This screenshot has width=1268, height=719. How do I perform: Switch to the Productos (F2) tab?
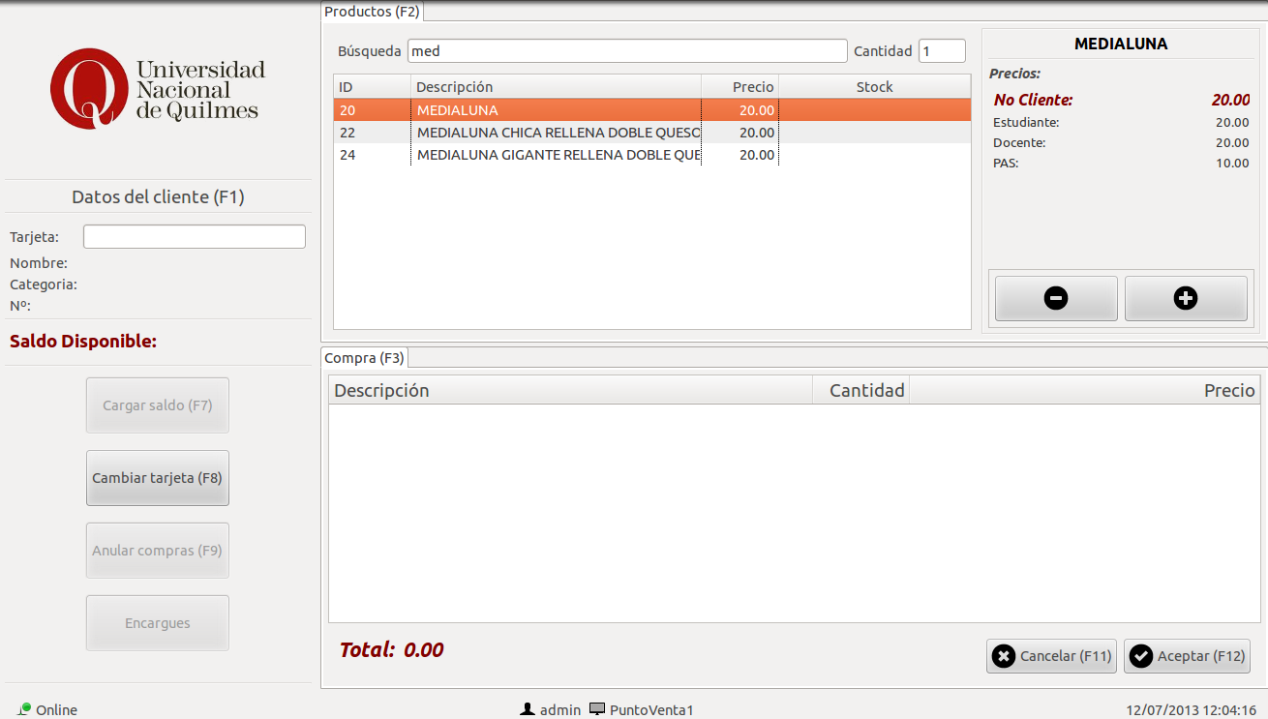[372, 12]
